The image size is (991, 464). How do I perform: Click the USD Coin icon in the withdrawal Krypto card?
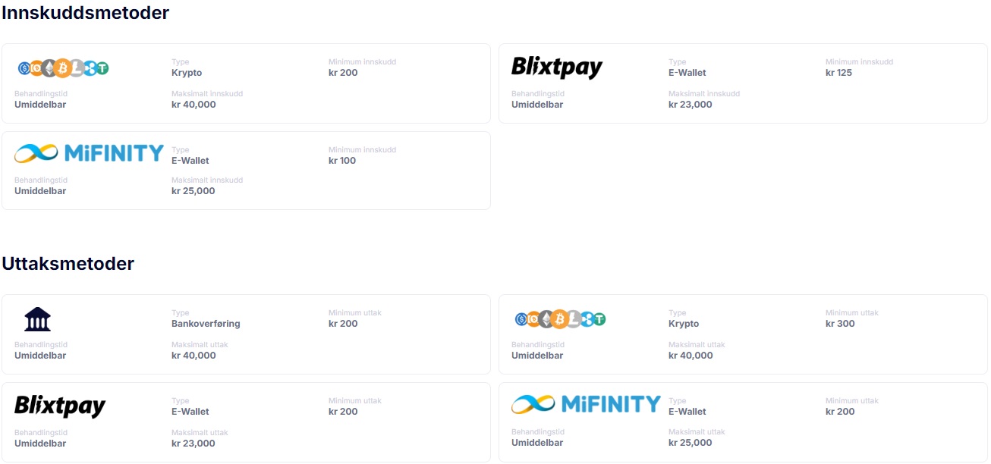click(x=521, y=319)
